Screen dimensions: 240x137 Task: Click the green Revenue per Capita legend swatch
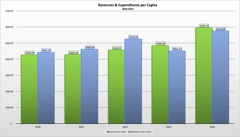(x=107, y=132)
